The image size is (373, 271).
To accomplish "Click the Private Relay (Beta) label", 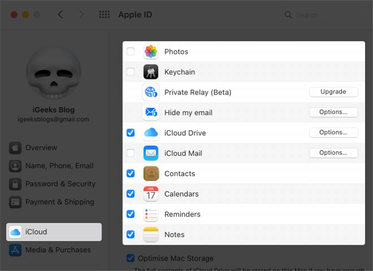I will [x=198, y=92].
